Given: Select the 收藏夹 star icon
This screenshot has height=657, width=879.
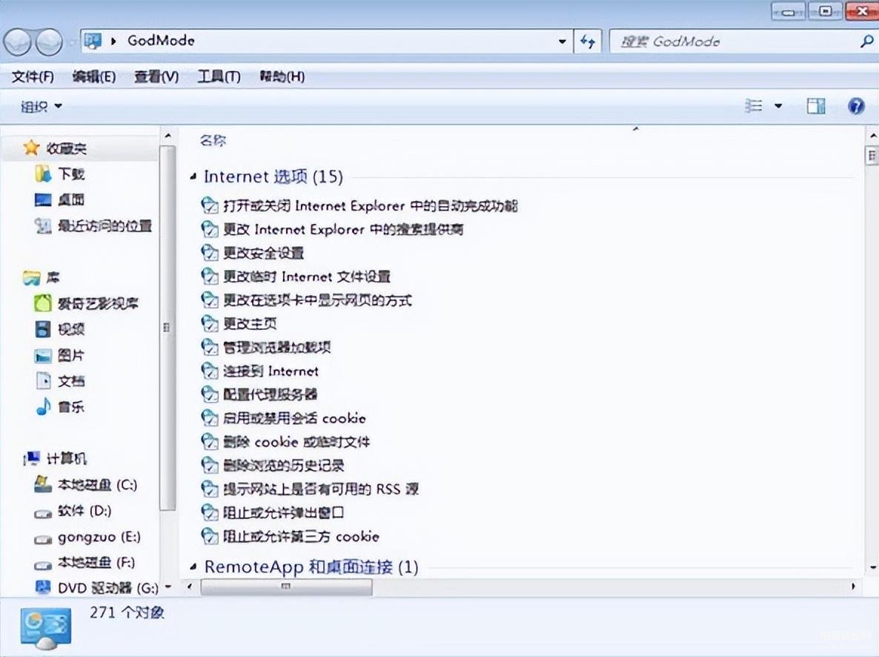Looking at the screenshot, I should coord(31,148).
